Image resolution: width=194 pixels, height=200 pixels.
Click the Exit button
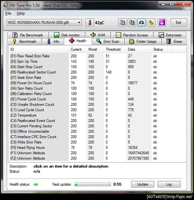pos(178,23)
